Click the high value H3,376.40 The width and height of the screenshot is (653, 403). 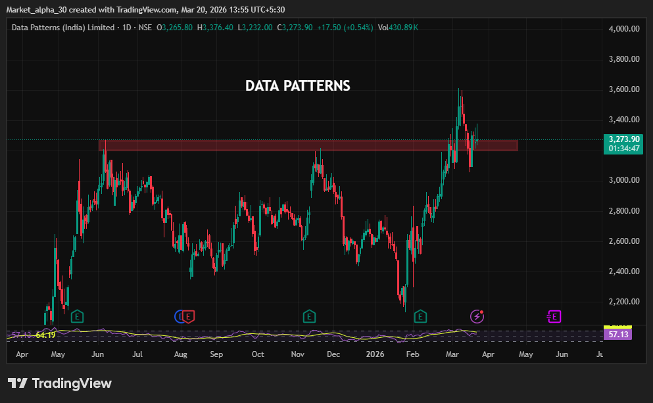(215, 28)
